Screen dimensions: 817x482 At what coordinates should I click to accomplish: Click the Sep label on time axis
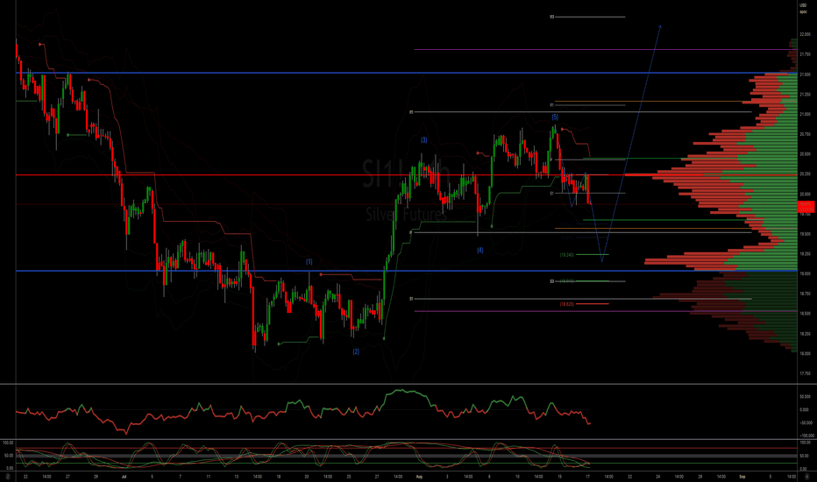click(x=742, y=477)
